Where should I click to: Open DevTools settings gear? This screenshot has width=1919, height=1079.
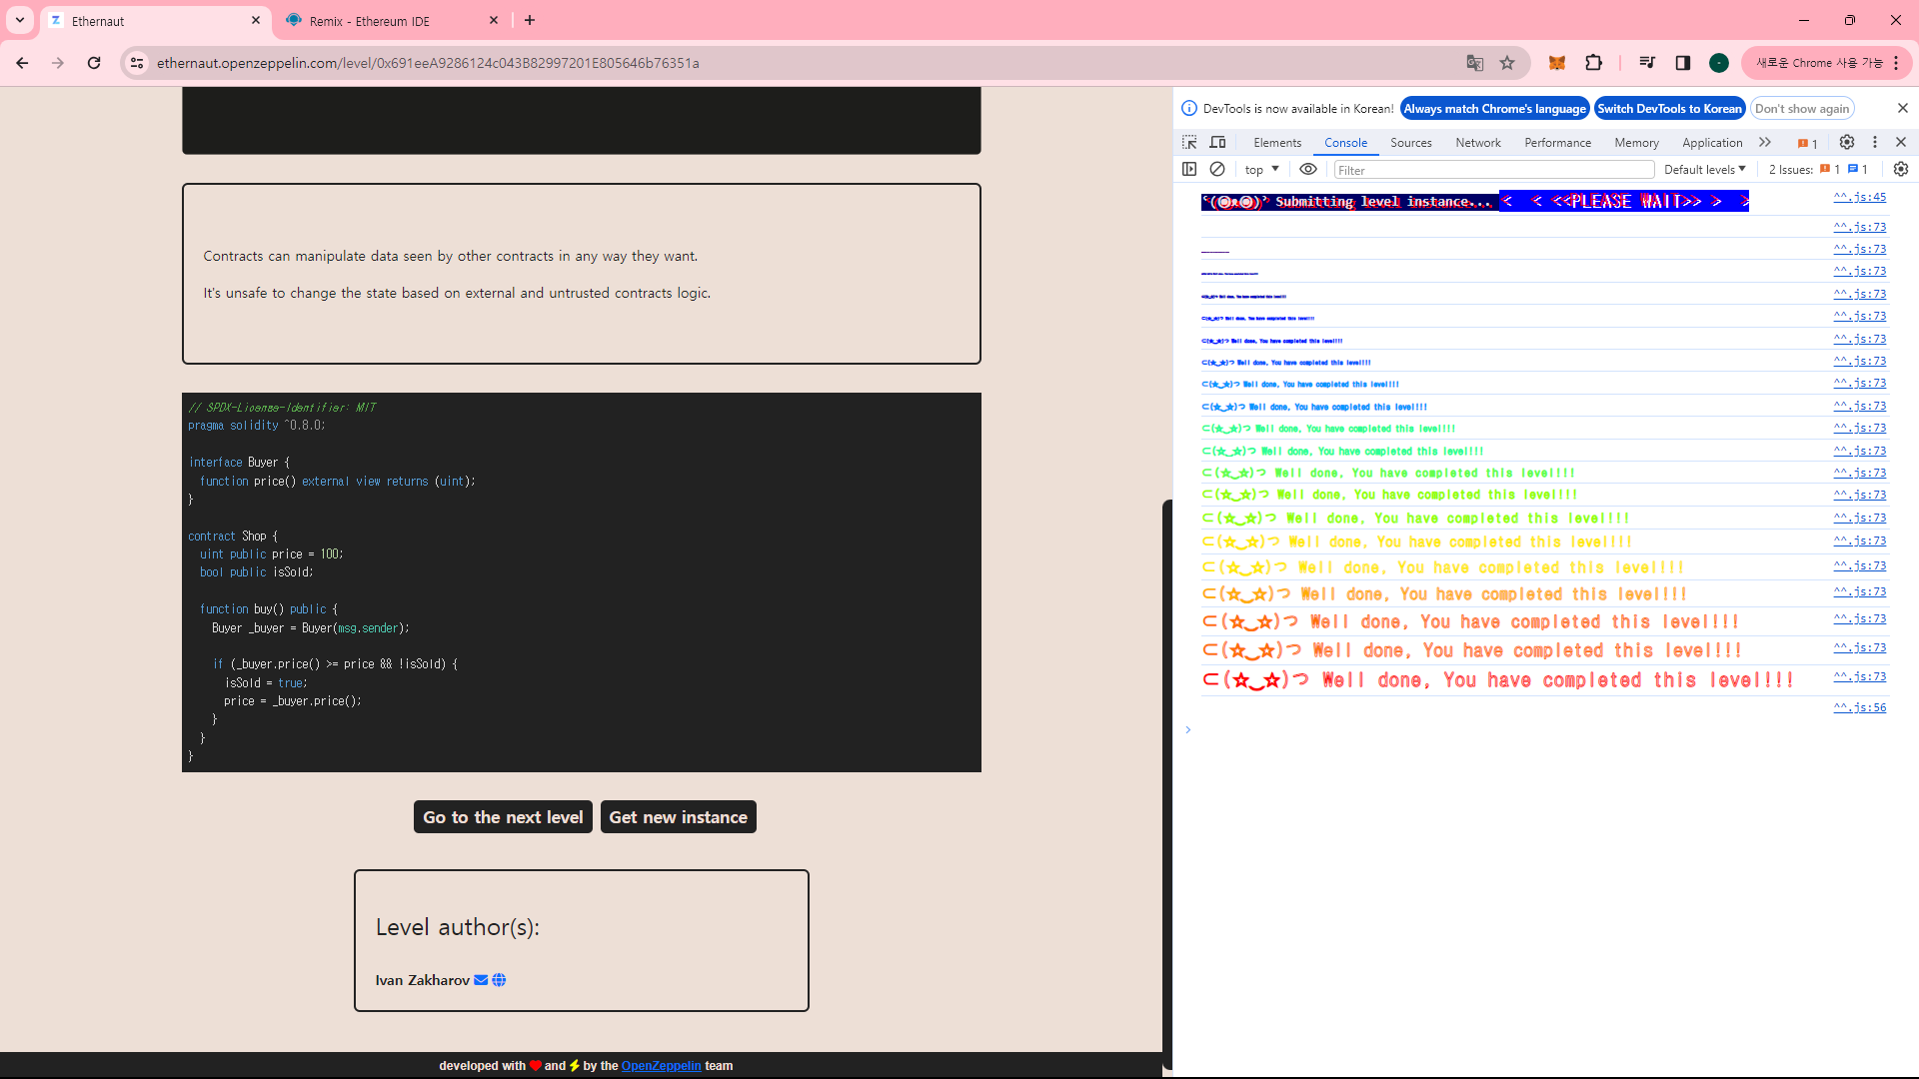tap(1847, 143)
